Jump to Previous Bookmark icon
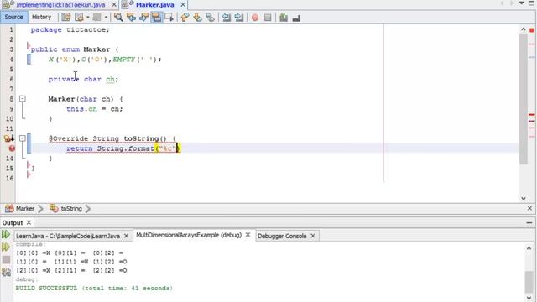537x302 pixels. (185, 18)
